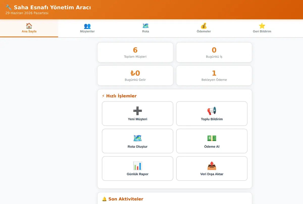Open the Ödemeler tab
Viewport: 303px width, 204px height.
(x=204, y=28)
